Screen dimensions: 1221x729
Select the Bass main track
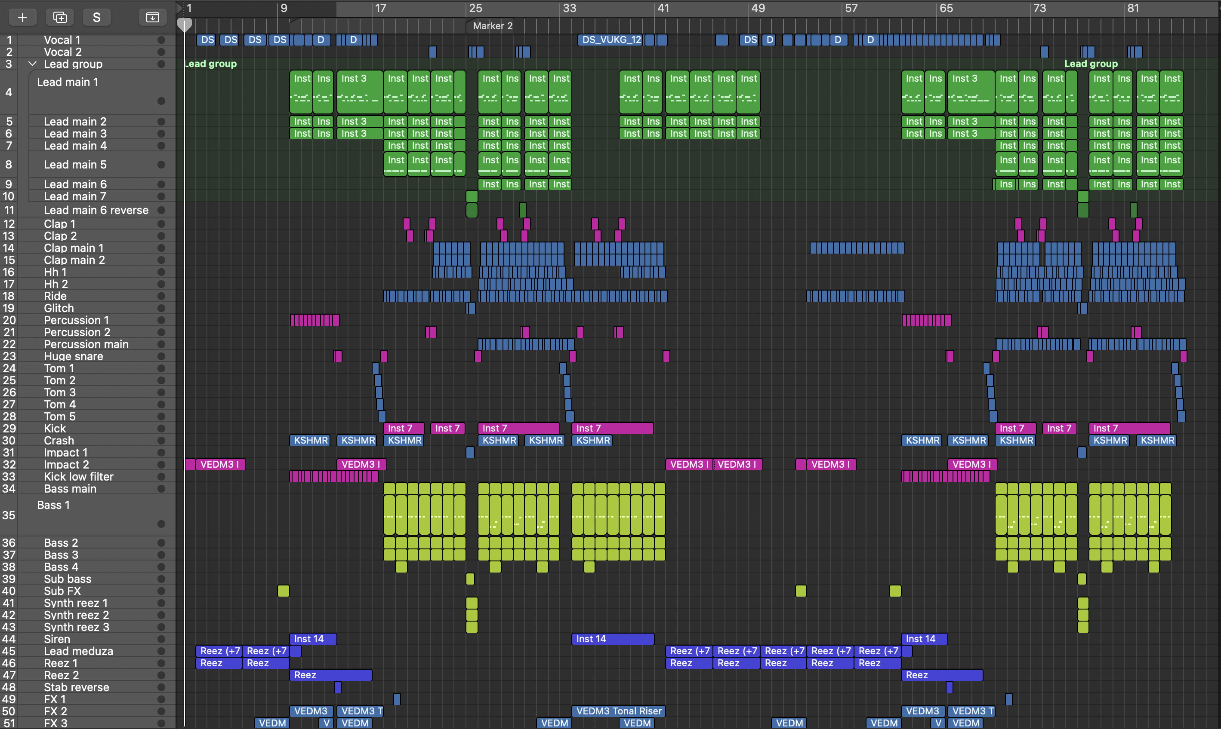[70, 489]
